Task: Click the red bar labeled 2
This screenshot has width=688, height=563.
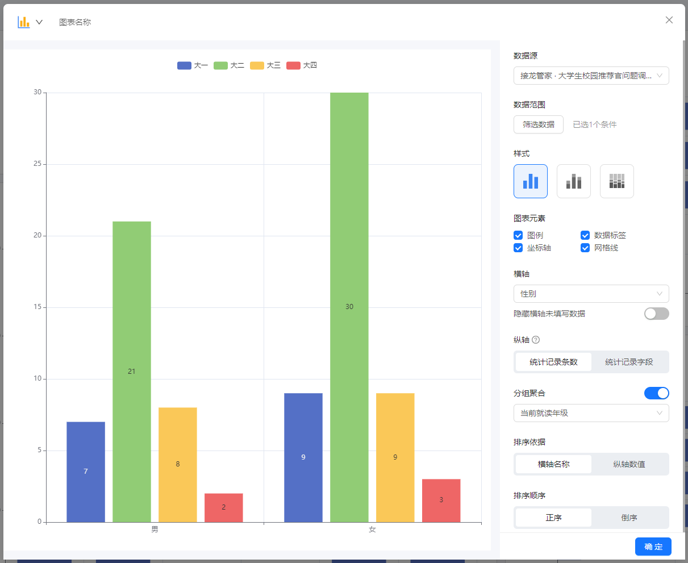Action: point(224,507)
